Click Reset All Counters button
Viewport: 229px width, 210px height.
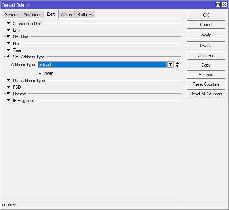206,94
